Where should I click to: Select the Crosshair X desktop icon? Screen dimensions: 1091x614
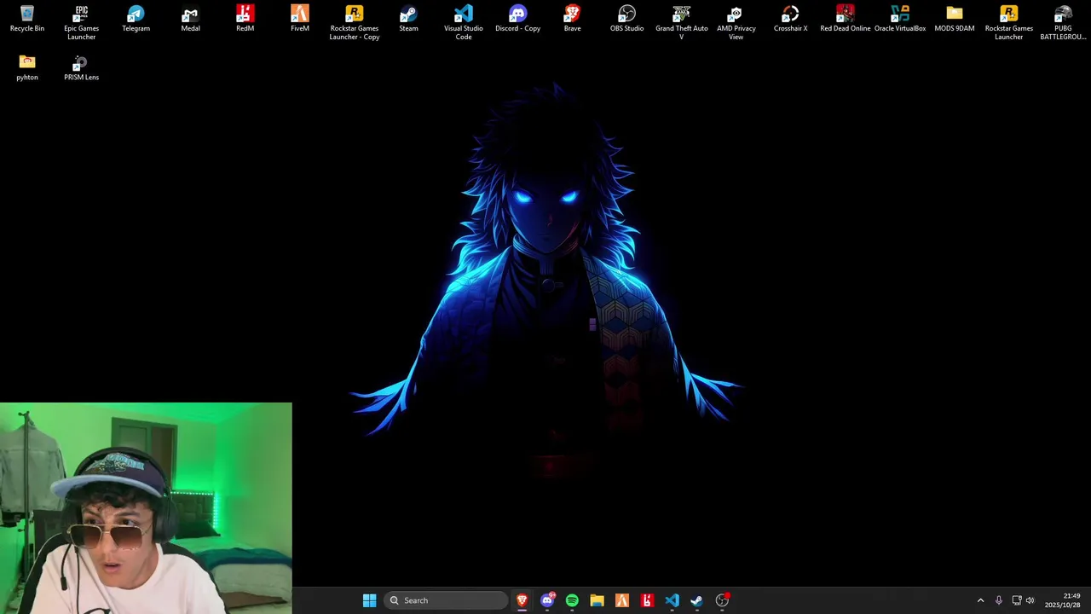click(791, 19)
